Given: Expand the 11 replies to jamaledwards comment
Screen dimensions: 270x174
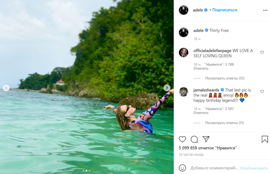Looking at the screenshot, I should click(225, 123).
